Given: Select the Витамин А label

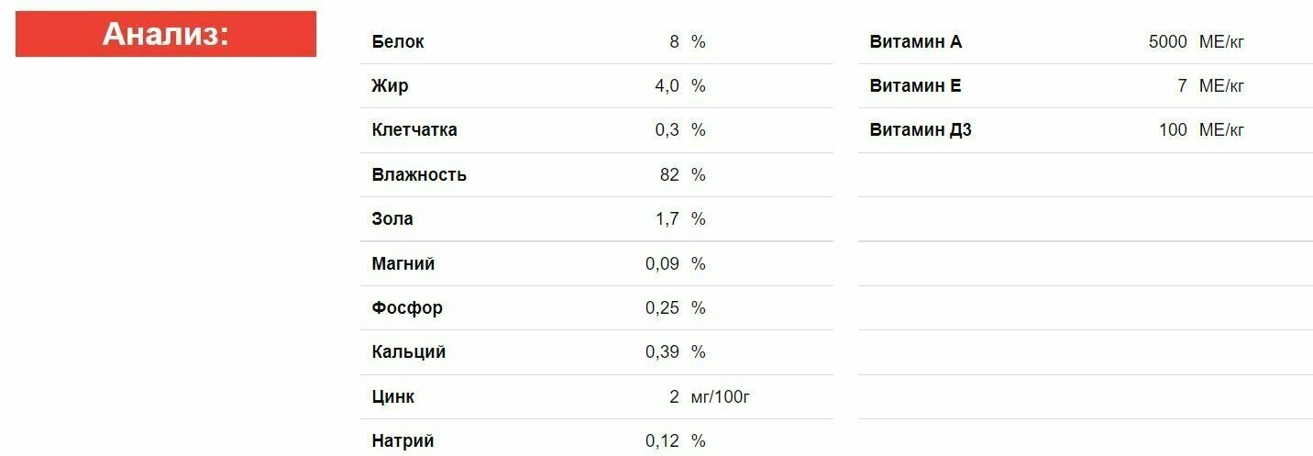Looking at the screenshot, I should tap(916, 42).
